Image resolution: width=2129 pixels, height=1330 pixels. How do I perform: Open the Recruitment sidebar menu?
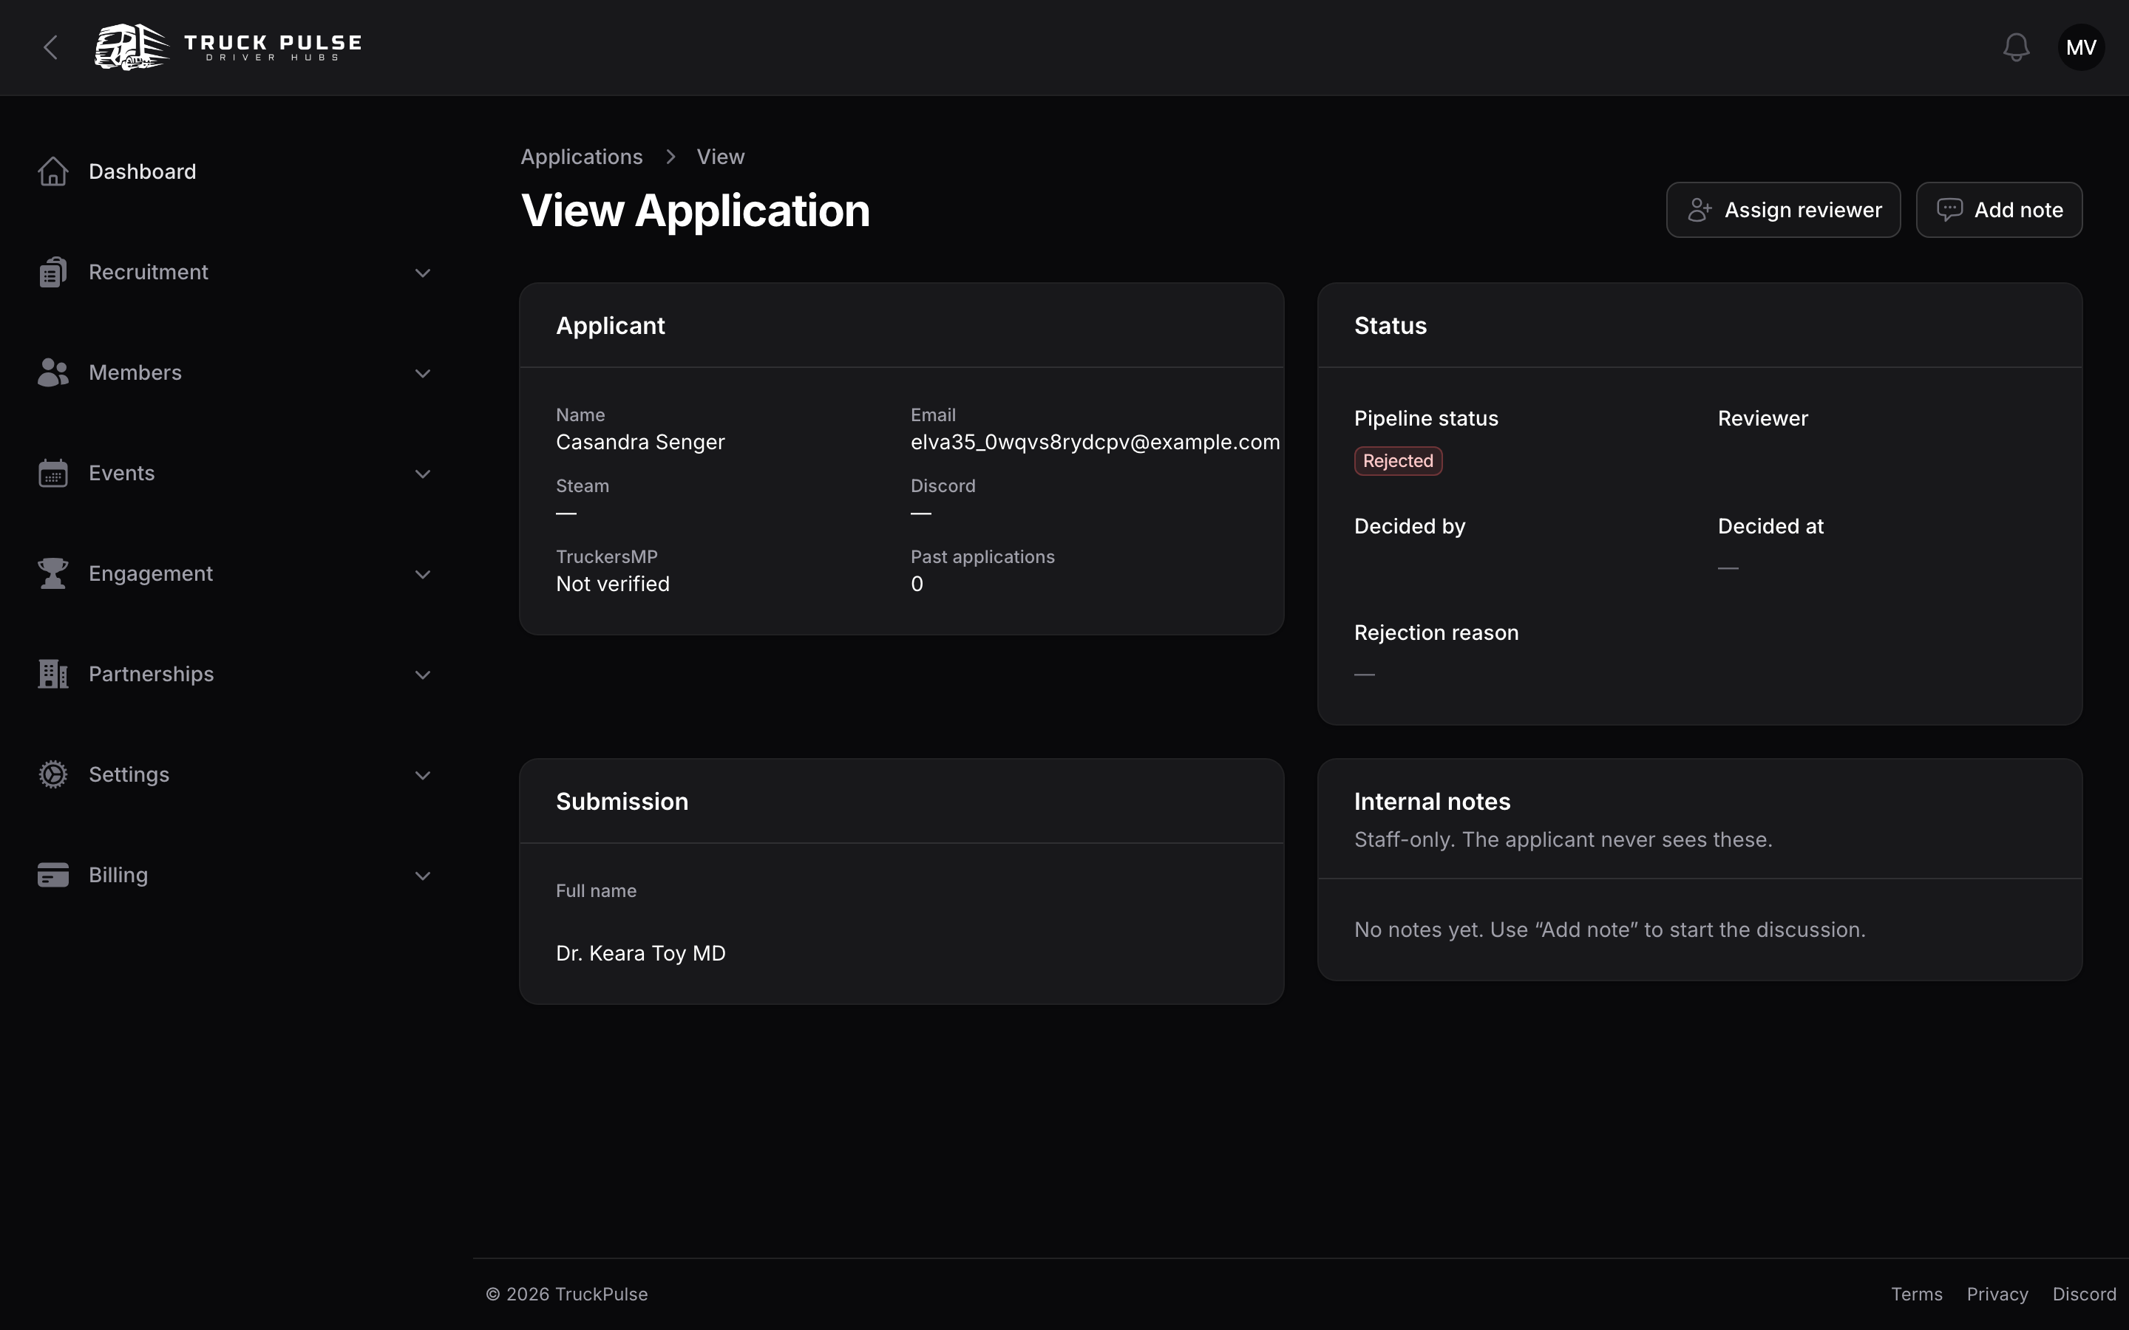click(x=236, y=272)
